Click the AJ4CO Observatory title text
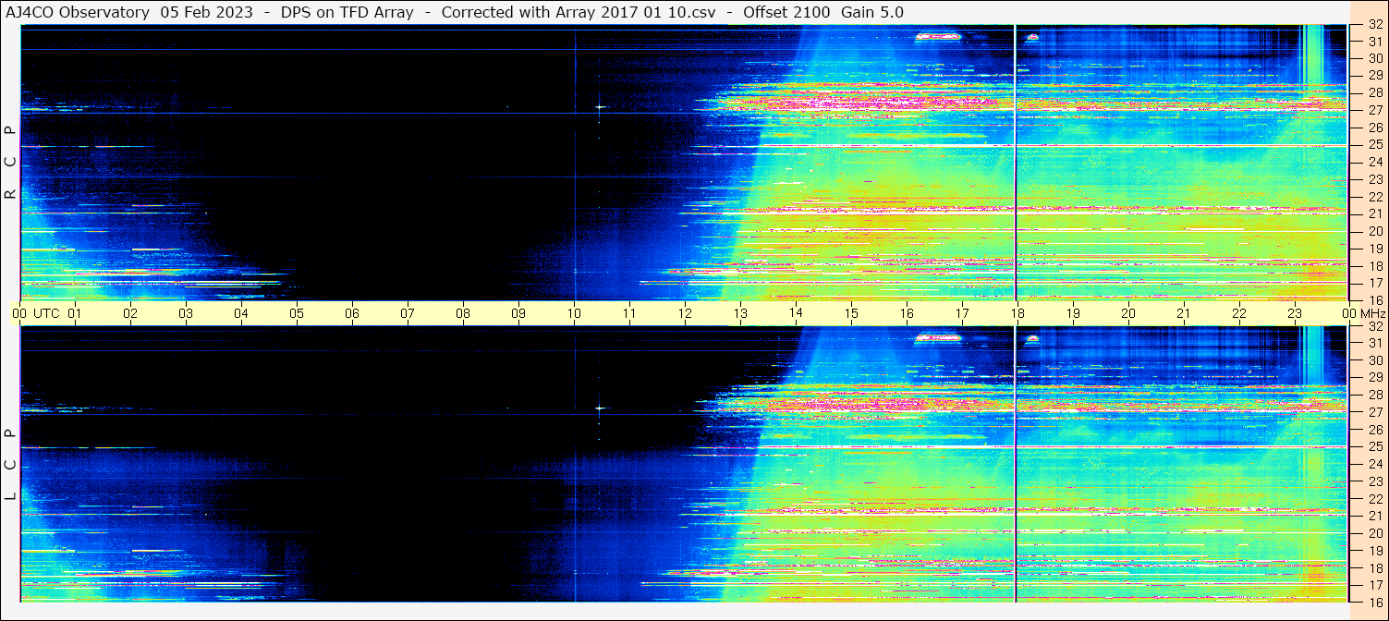Image resolution: width=1389 pixels, height=621 pixels. [x=78, y=12]
